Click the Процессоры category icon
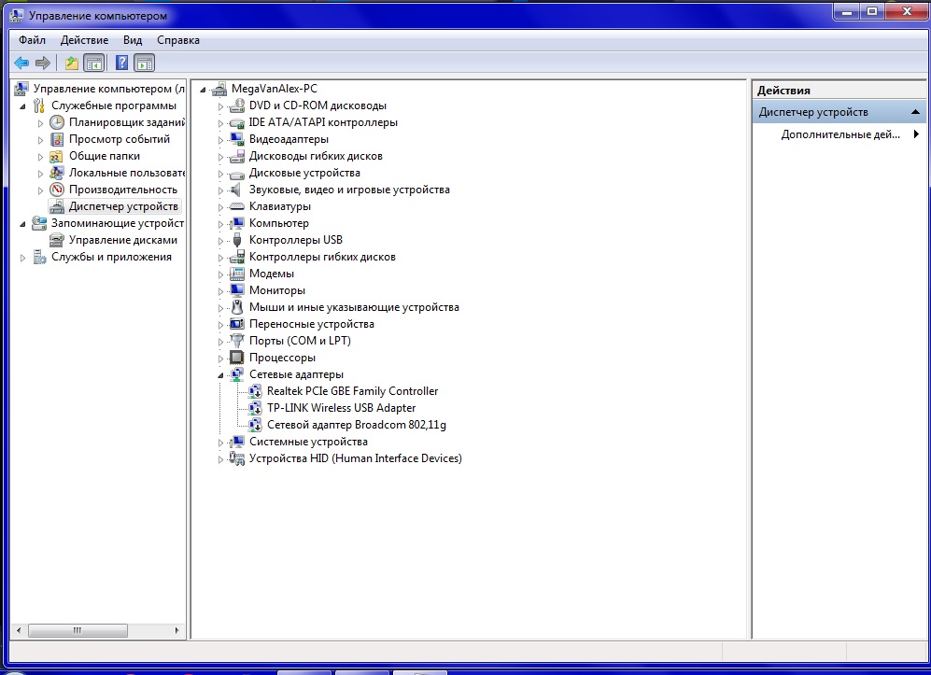The height and width of the screenshot is (675, 931). pos(237,358)
